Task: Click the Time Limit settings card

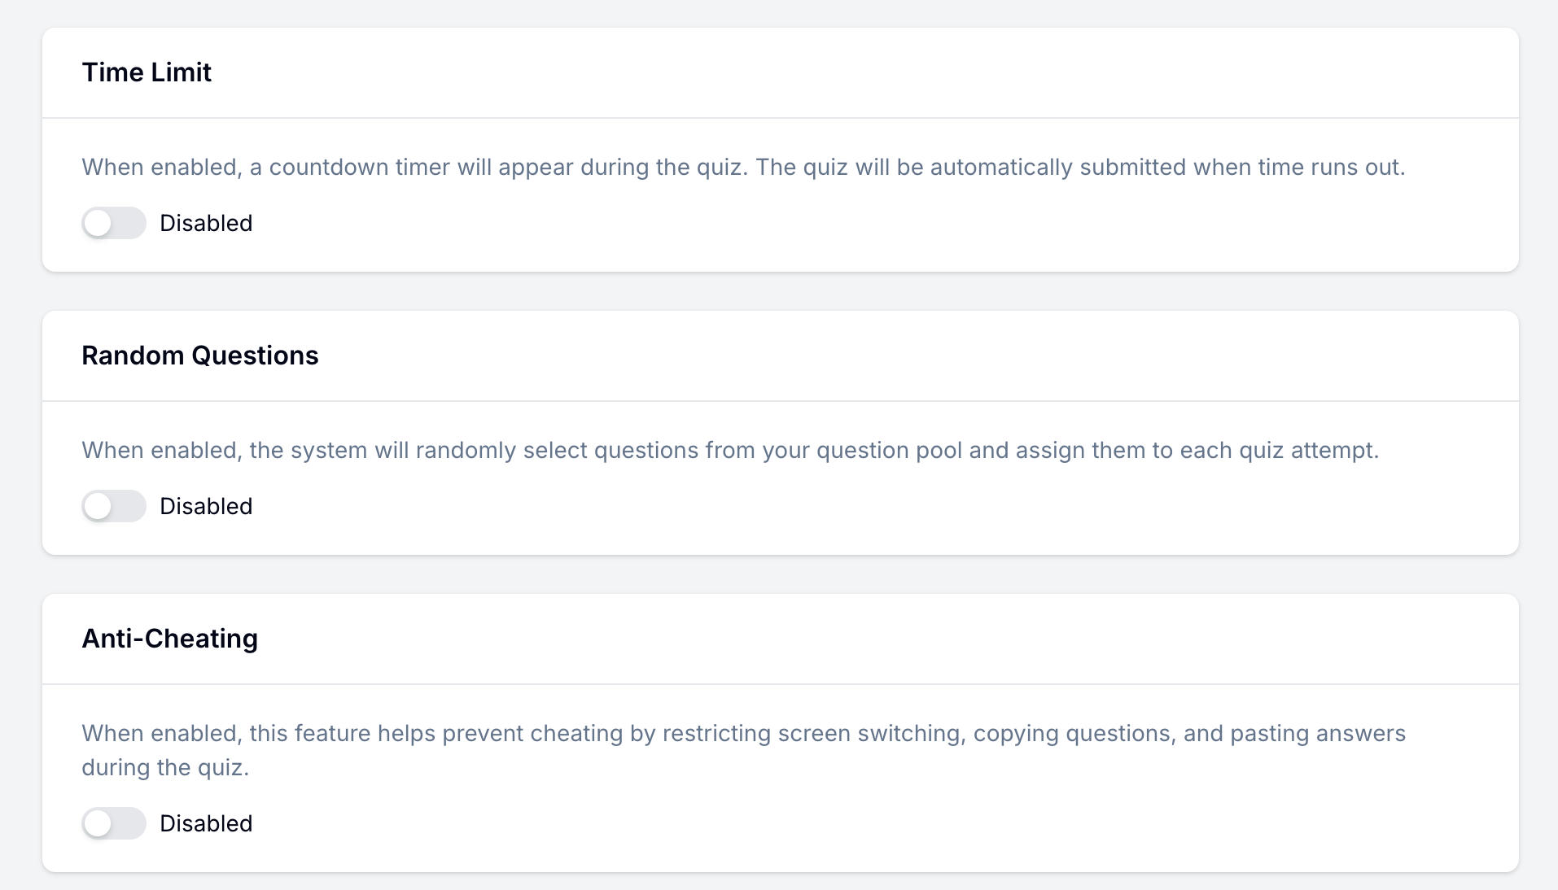Action: click(779, 146)
